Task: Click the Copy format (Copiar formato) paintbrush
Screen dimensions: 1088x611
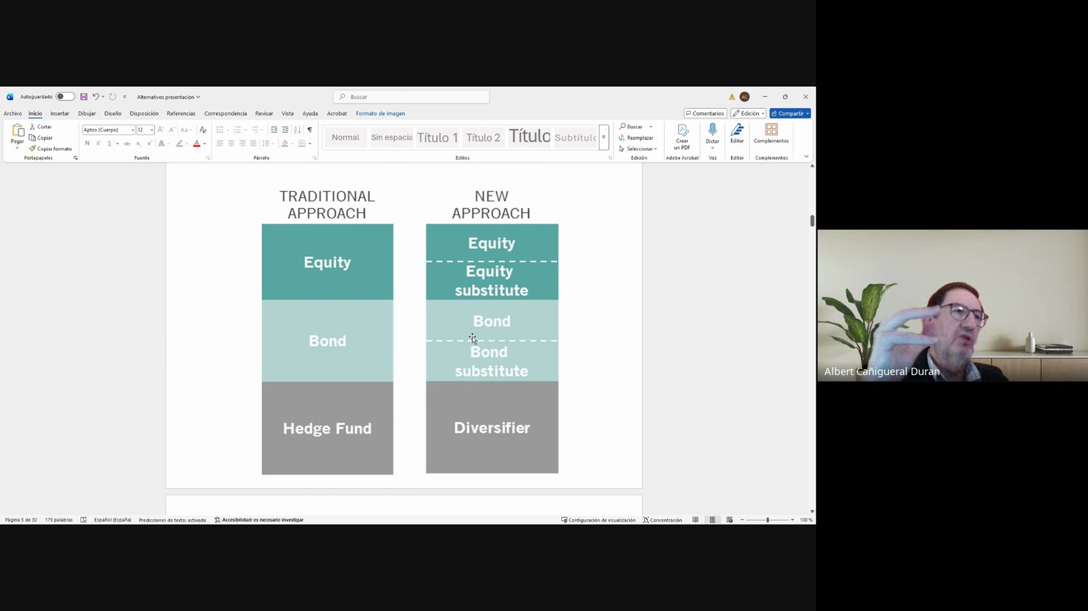Action: 50,149
